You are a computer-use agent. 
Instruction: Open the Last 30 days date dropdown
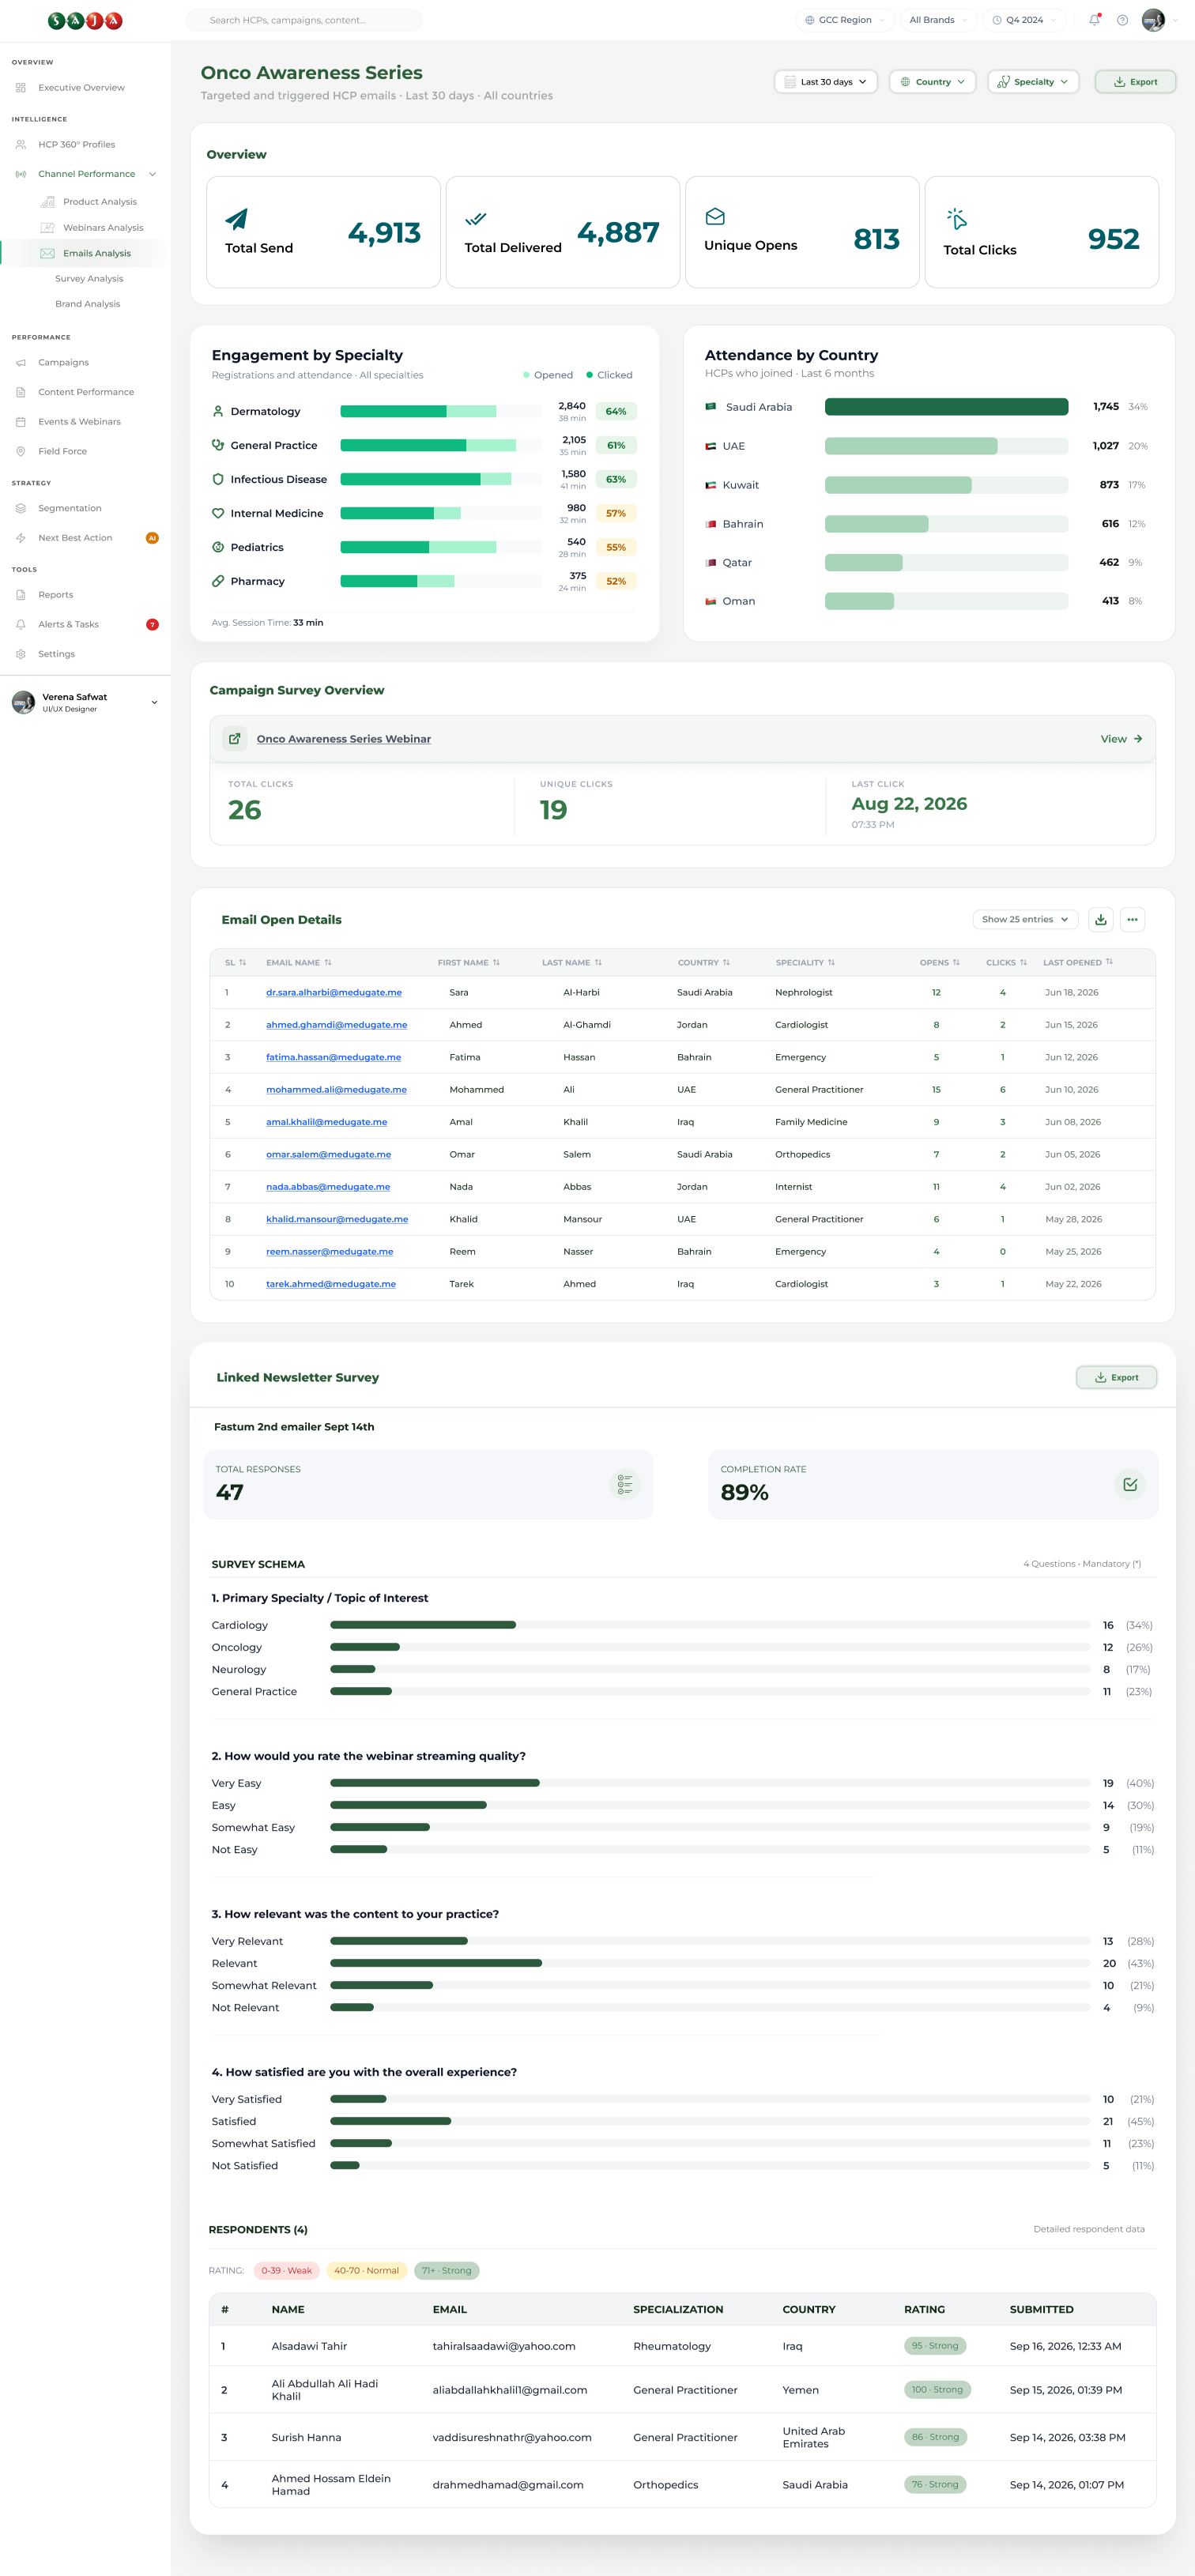click(826, 82)
